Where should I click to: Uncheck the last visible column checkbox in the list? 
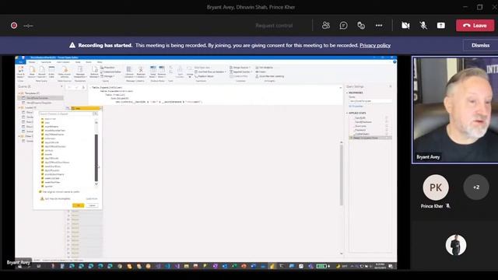42,187
